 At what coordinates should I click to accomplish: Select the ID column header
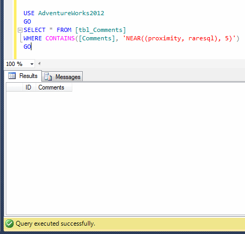29,87
